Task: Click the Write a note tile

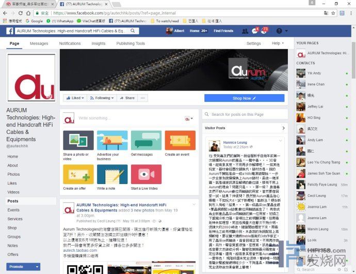Action: coord(112,175)
